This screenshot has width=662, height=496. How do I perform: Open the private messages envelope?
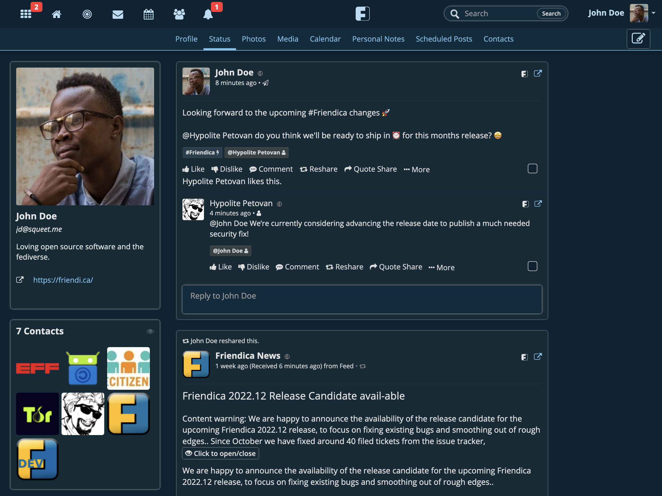(x=117, y=14)
